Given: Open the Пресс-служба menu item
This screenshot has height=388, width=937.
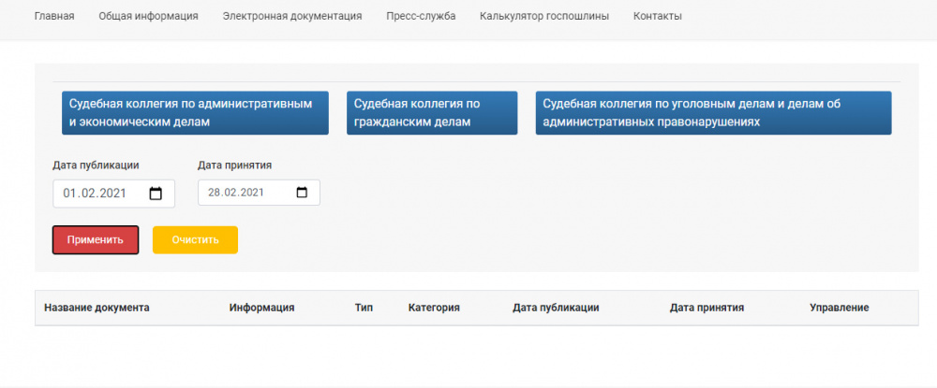Looking at the screenshot, I should pos(421,16).
